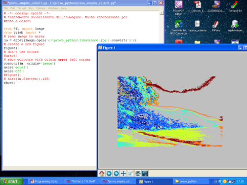Reset view with the Home toolbar icon
Screen dimensions: 247x185
(x=102, y=173)
